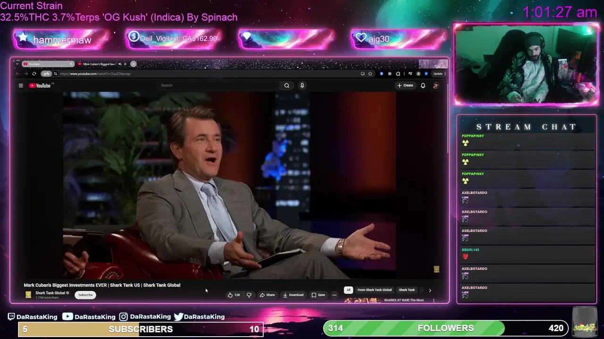Select the All filter chip
The width and height of the screenshot is (604, 339).
[348, 290]
